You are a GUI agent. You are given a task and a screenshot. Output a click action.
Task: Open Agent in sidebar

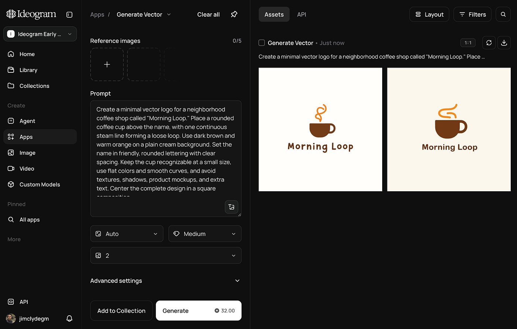(x=40, y=121)
